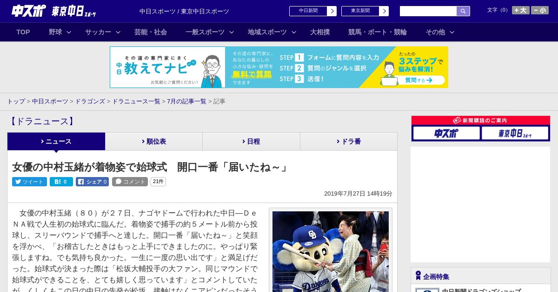The height and width of the screenshot is (292, 558).
Task: Click the 【ドラニュース】 section heading
Action: point(41,121)
